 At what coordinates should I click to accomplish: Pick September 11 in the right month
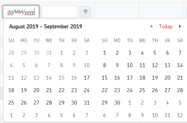pos(142,65)
